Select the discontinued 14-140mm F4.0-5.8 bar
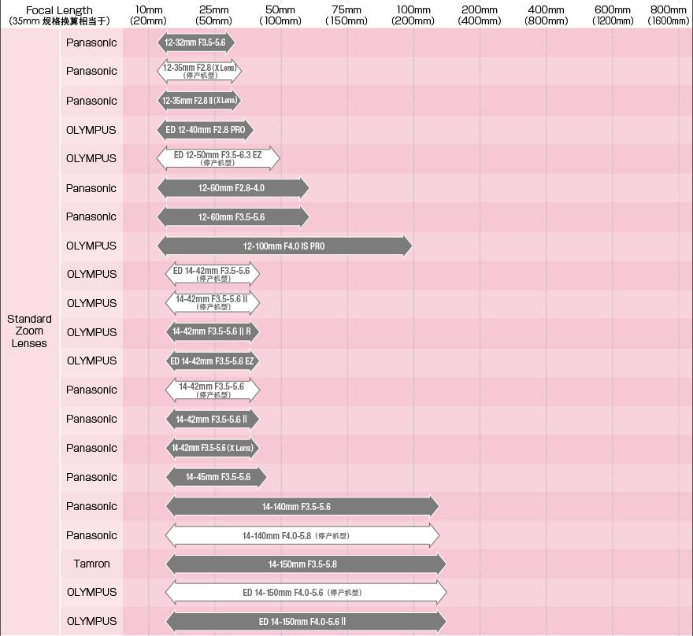Screen dimensions: 693x636 point(302,536)
